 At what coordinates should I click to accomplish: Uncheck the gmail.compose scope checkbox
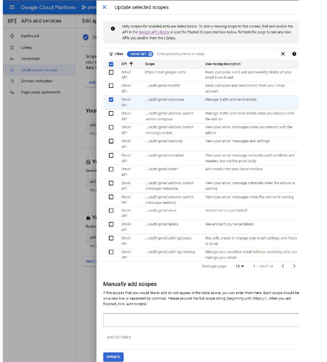111,99
